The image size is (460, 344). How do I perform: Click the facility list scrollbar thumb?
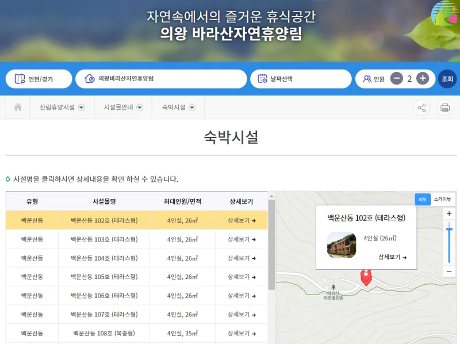pyautogui.click(x=271, y=245)
